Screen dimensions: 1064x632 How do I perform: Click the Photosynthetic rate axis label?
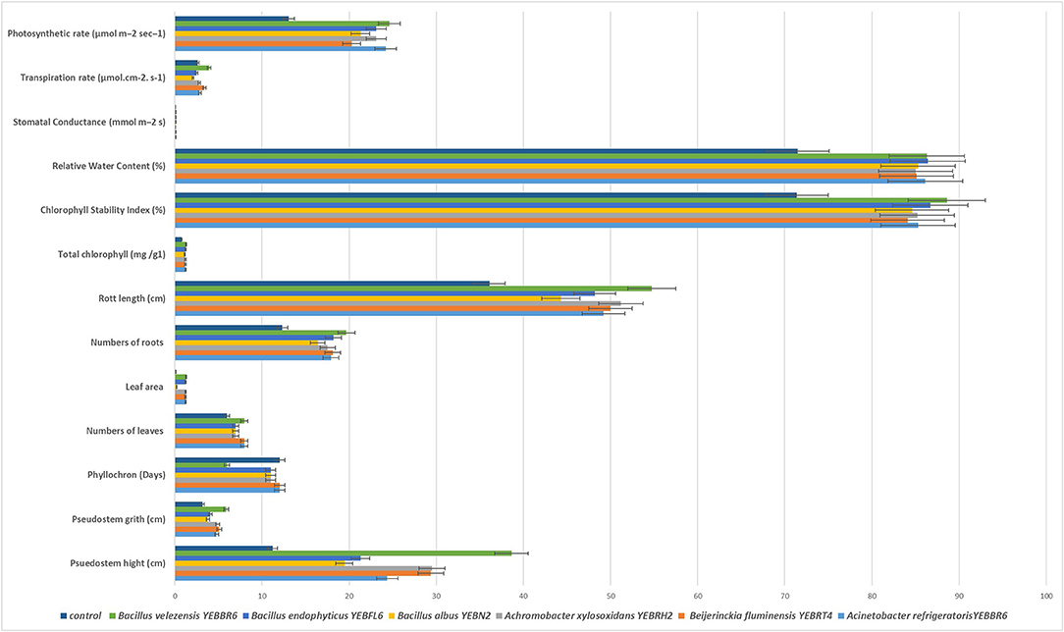(x=86, y=33)
